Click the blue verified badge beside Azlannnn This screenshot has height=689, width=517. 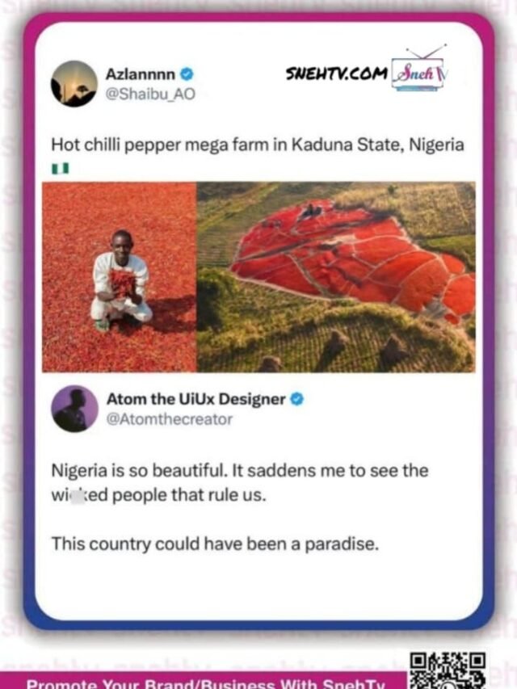pos(187,74)
